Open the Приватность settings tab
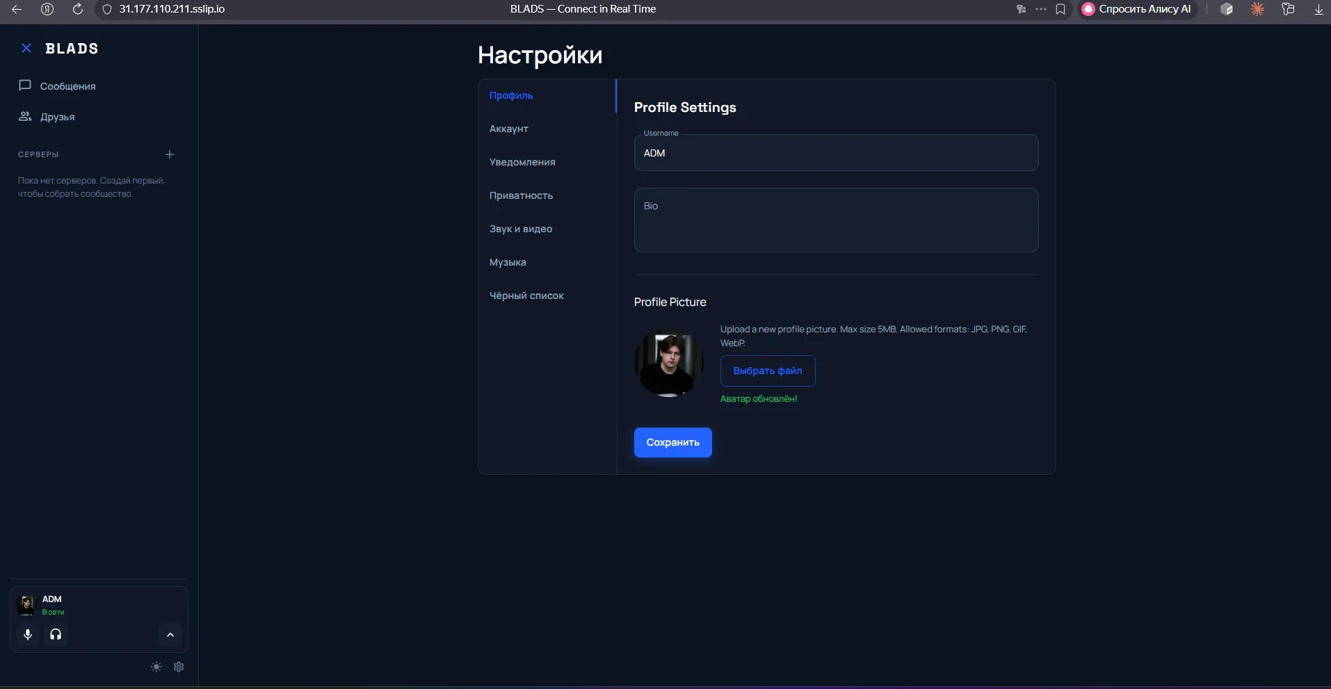The width and height of the screenshot is (1331, 689). point(547,195)
